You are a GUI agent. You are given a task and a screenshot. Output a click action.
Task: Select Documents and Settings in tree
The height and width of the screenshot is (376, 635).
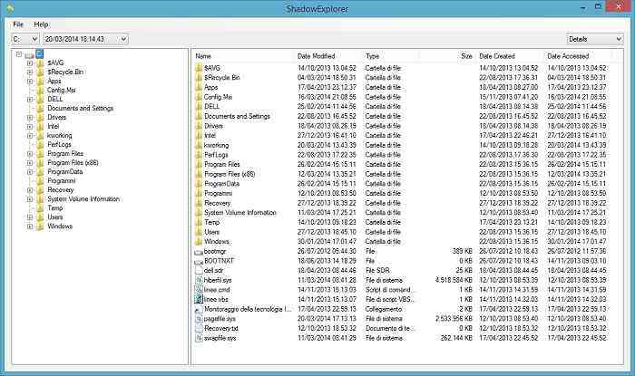tap(80, 109)
